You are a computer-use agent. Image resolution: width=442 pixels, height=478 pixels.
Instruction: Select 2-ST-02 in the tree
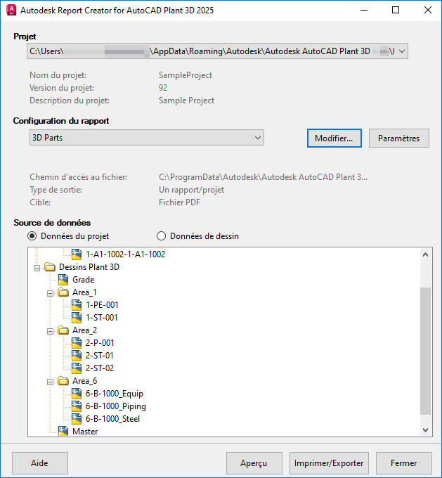(100, 368)
